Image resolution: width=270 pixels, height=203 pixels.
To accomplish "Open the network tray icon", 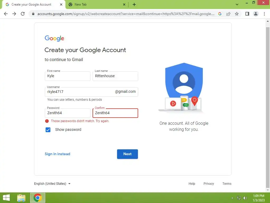I will point(239,198).
